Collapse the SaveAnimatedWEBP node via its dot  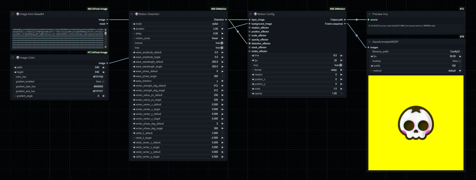[370, 42]
